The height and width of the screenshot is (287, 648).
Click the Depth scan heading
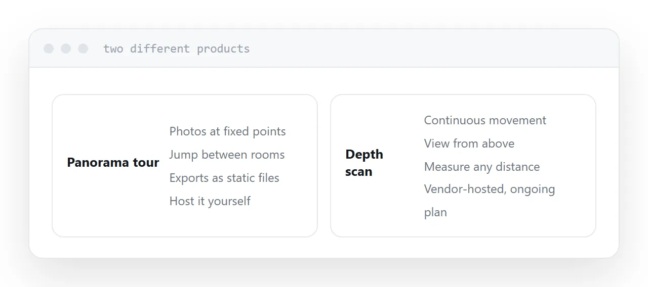(x=364, y=163)
